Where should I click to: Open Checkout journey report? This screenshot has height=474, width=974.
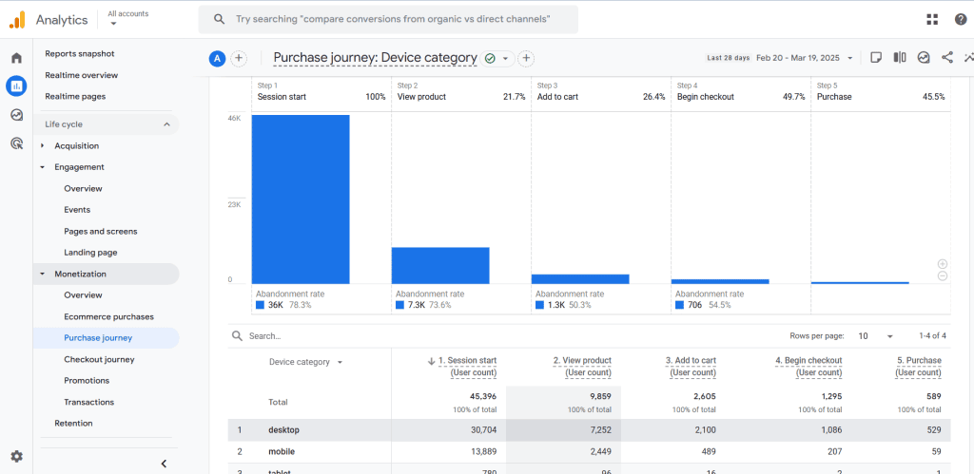[x=99, y=359]
